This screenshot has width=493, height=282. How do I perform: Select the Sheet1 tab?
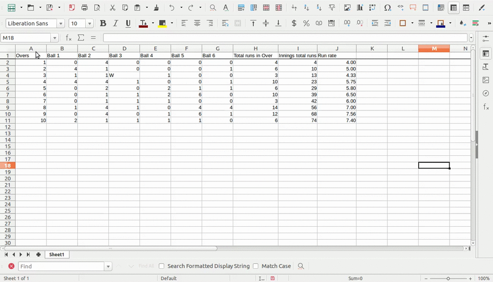click(56, 255)
